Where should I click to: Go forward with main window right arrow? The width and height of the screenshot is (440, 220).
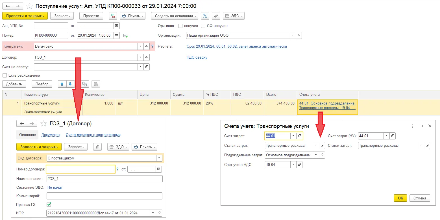[18, 6]
